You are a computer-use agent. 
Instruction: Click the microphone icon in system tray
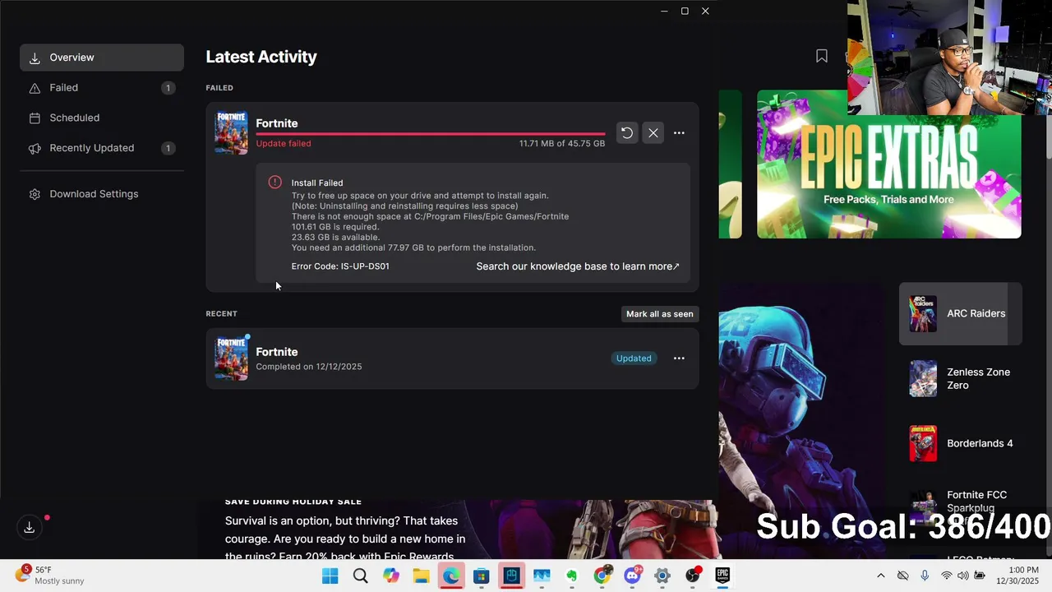click(x=925, y=576)
